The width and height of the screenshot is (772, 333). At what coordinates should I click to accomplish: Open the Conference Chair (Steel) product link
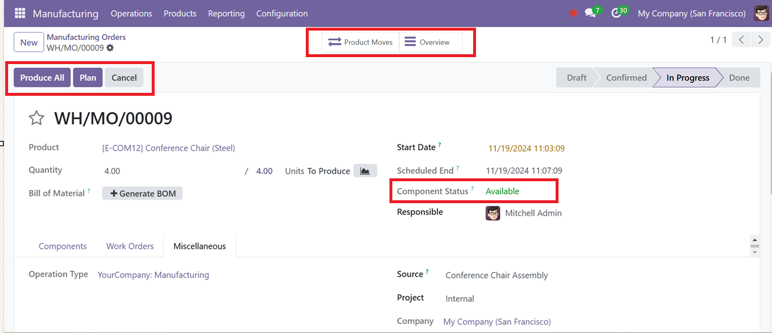point(168,148)
